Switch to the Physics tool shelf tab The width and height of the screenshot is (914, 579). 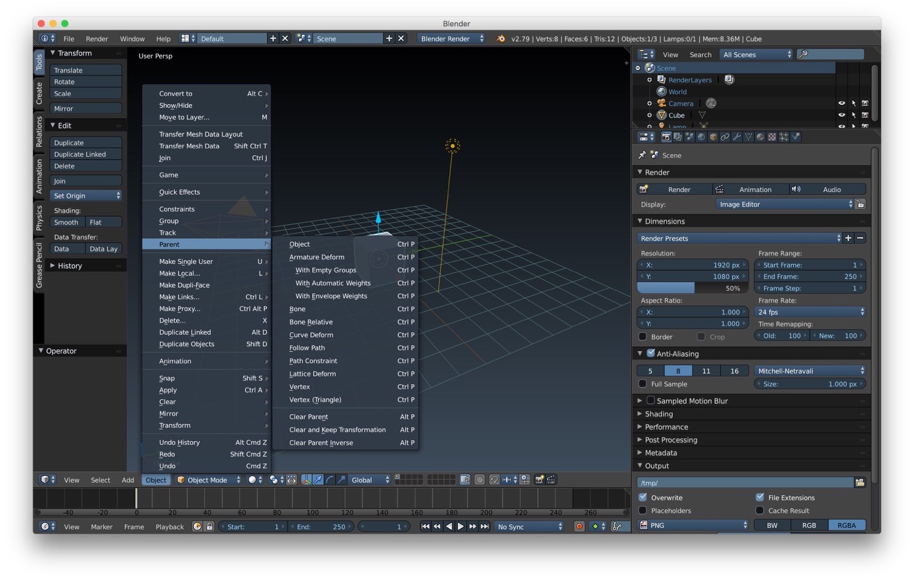tap(39, 218)
